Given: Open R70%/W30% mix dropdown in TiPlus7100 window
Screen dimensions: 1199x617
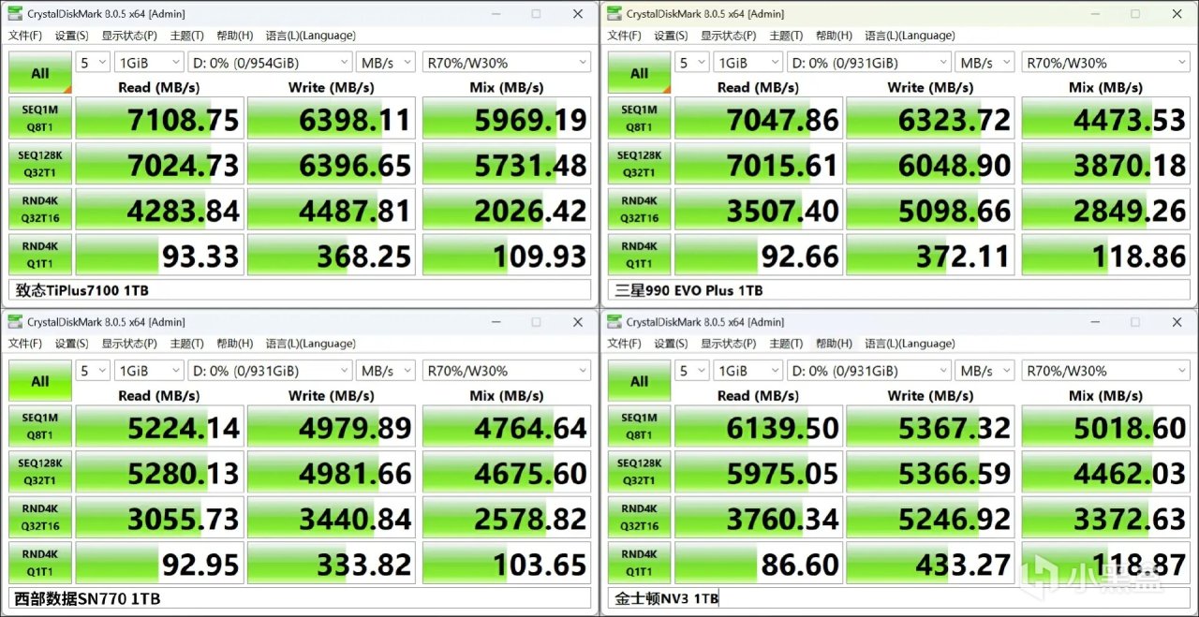Looking at the screenshot, I should [x=507, y=63].
